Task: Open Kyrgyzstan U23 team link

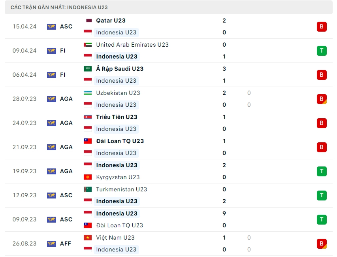Action: 118,177
